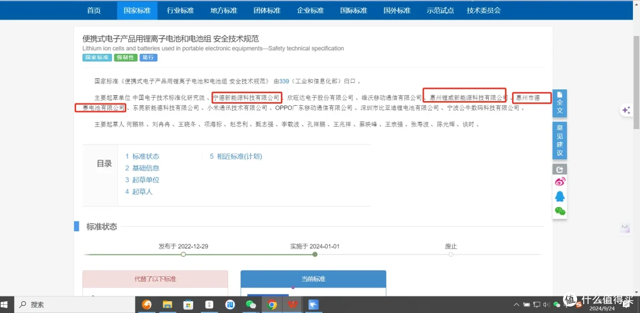Screen dimensions: 640x313
Task: Click the small floating face widget at right edge
Action: click(625, 228)
